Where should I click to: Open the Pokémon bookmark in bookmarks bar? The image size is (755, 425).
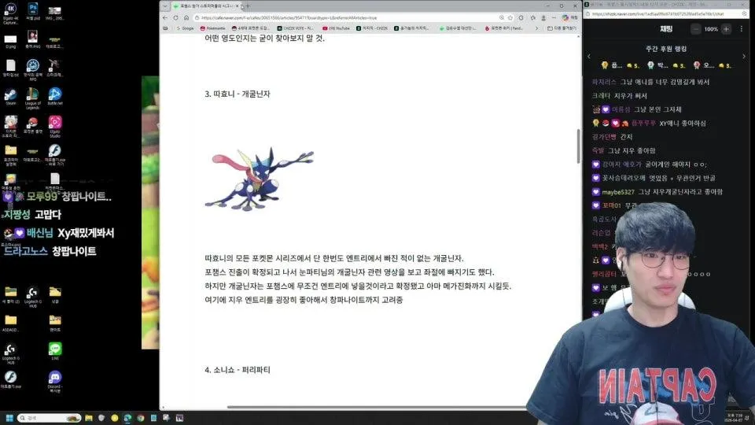[212, 28]
